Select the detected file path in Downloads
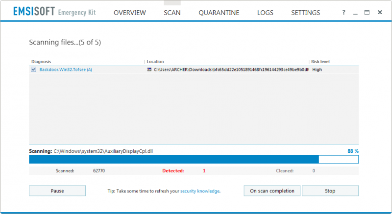This screenshot has height=214, width=392. click(230, 70)
